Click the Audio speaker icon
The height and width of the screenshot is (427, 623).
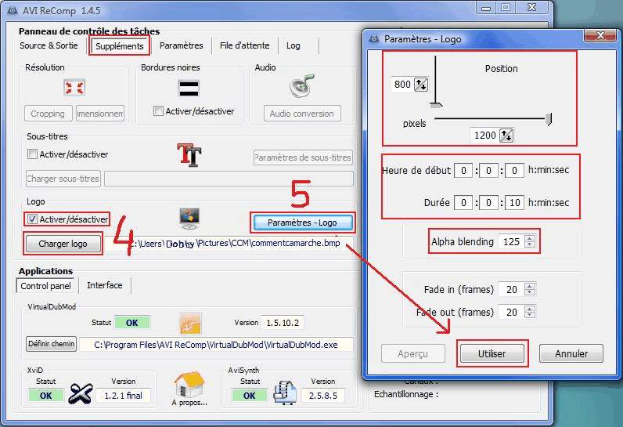[x=302, y=85]
